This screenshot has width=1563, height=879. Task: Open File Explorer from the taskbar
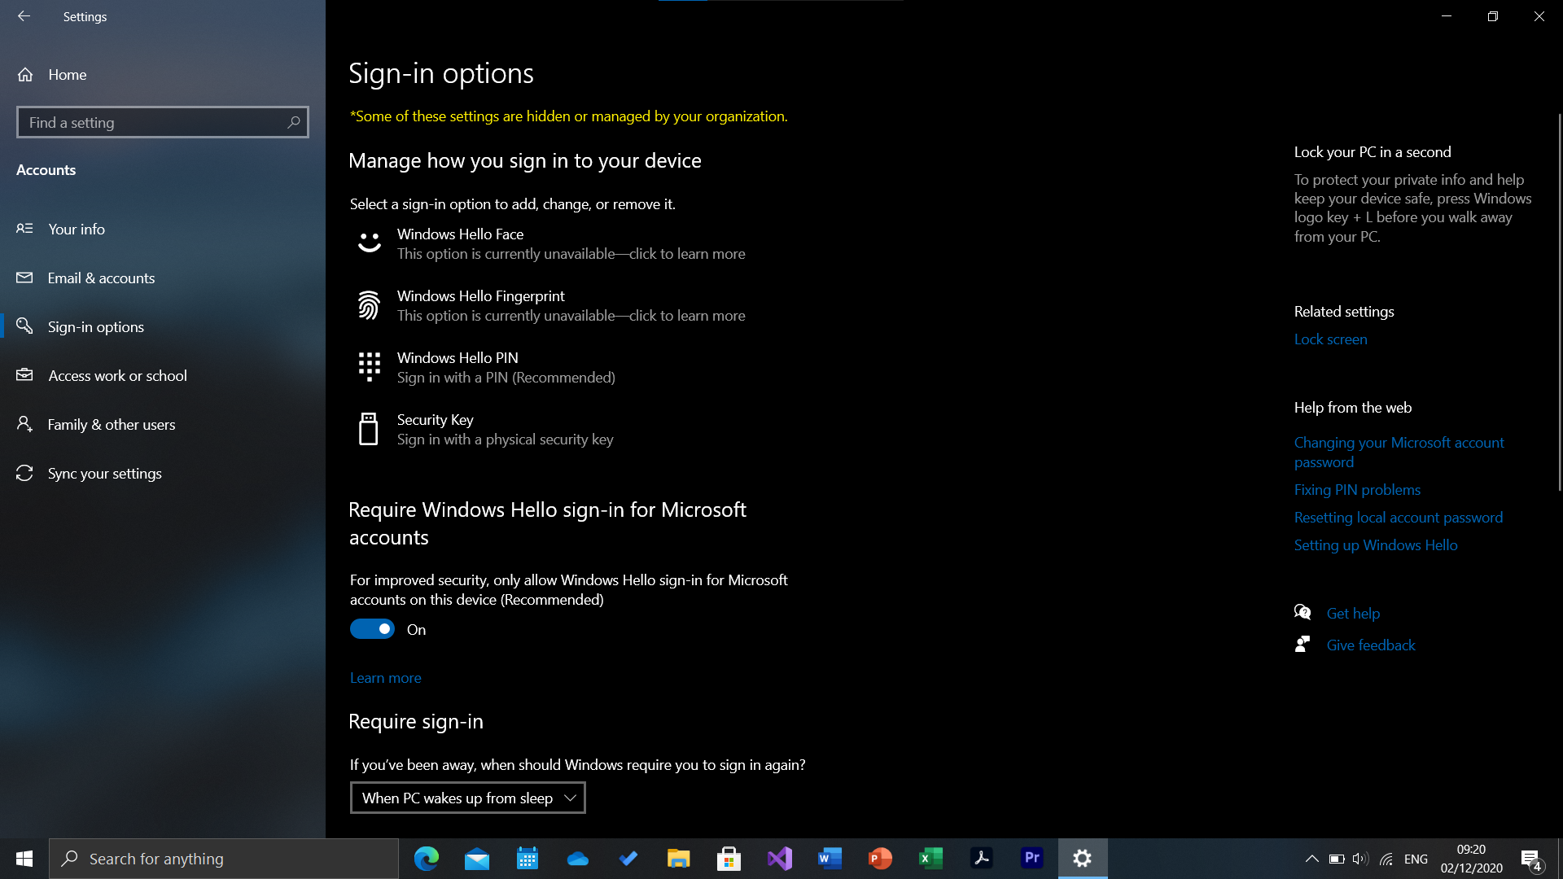(x=679, y=859)
